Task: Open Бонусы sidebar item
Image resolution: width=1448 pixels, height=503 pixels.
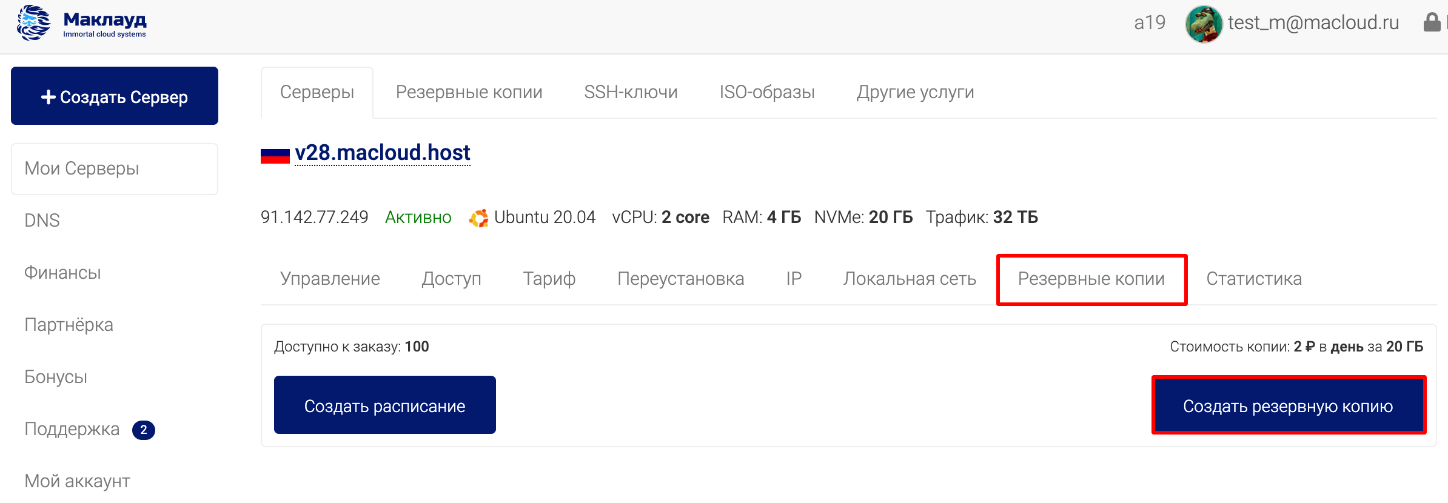Action: [56, 377]
